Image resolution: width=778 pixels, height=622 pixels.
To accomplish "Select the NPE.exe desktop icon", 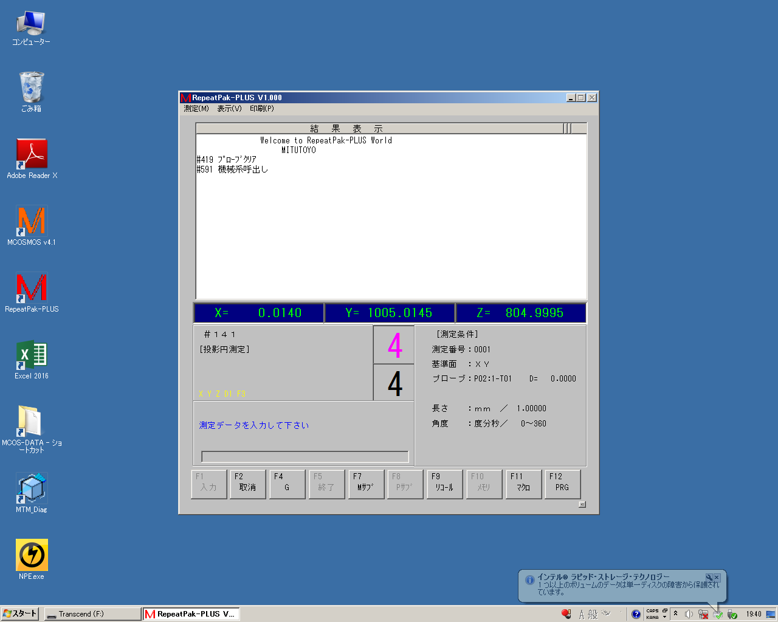I will tap(32, 559).
